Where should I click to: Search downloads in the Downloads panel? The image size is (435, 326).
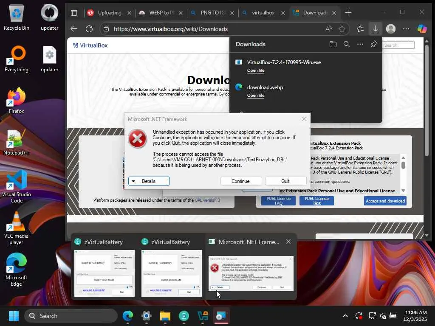[347, 44]
